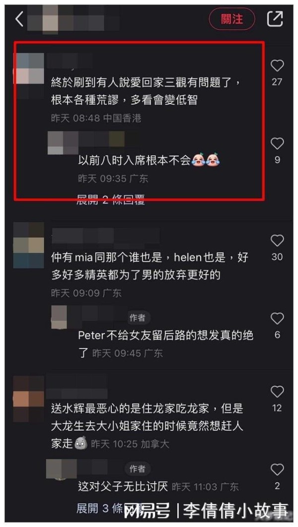Open the Hong Kong commenter's avatar
298x527 pixels.
pyautogui.click(x=29, y=69)
